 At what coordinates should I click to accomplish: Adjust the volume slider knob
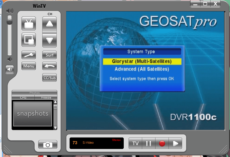[9, 22]
